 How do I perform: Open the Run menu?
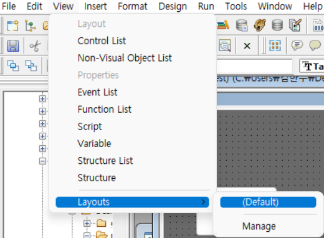point(206,6)
